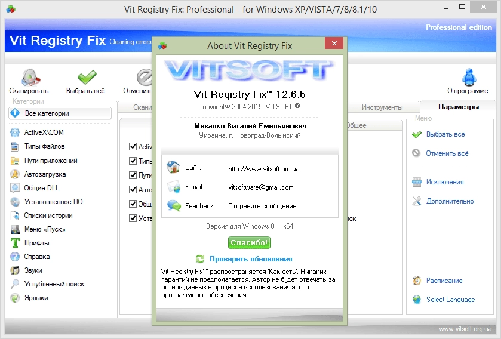Viewport: 501px width, 339px height.
Task: Toggle the Типы checkbox in options list
Action: click(133, 161)
